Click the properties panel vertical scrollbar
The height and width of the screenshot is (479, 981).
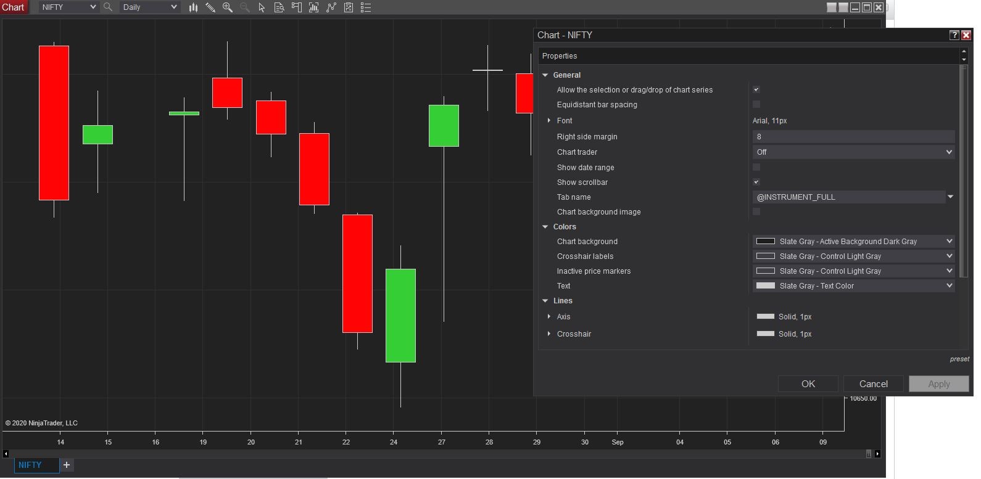964,171
